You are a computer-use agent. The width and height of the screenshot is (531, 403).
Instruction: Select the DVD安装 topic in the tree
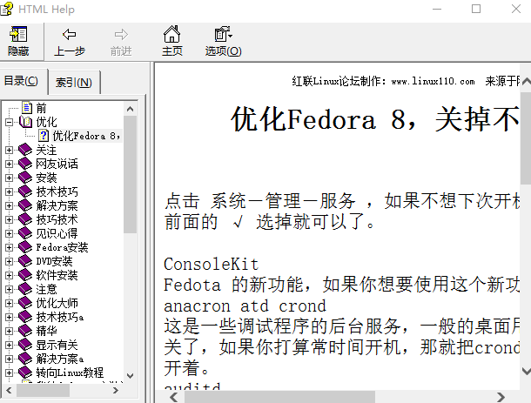(54, 261)
